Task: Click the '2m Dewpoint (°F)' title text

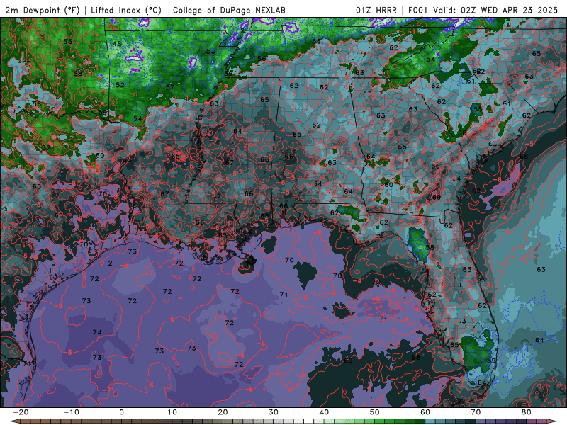Action: (x=43, y=10)
